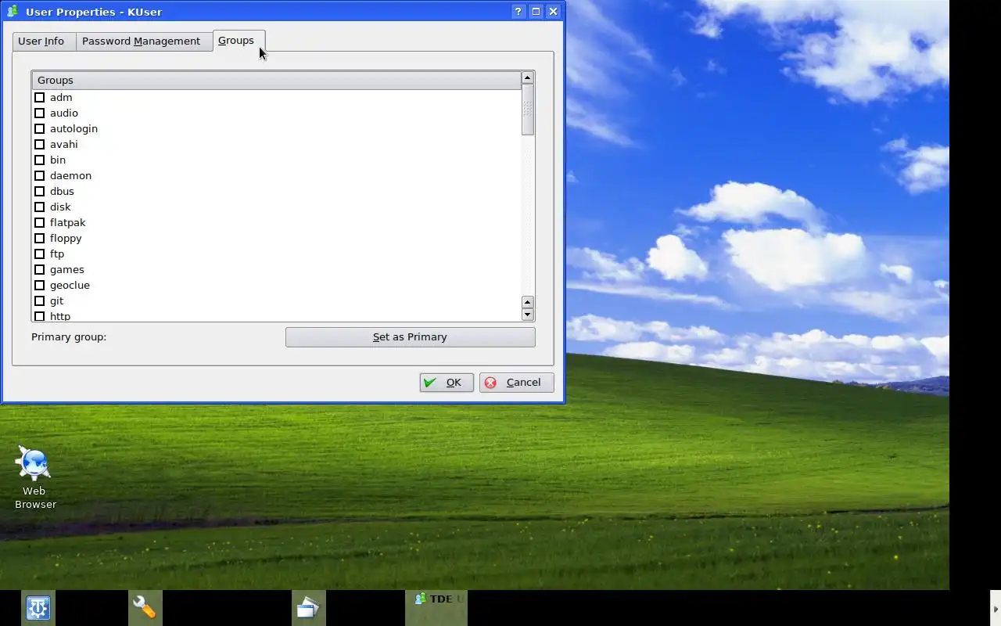The width and height of the screenshot is (1001, 626).
Task: Check the games group
Action: point(39,269)
